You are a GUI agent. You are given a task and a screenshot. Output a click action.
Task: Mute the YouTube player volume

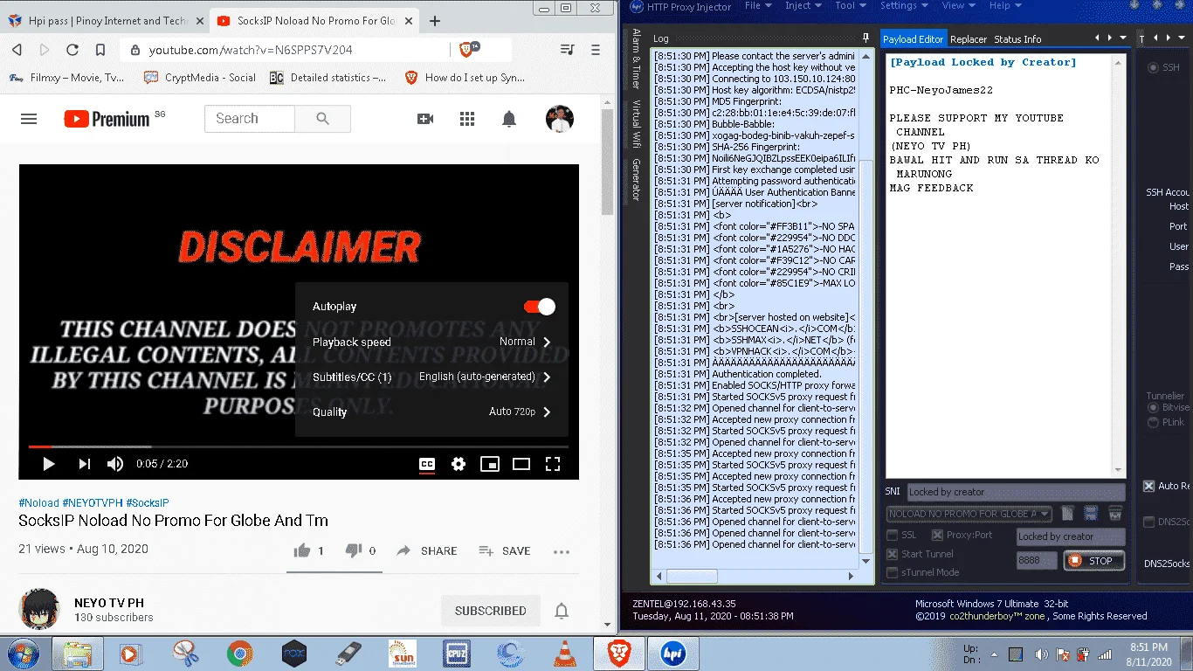pyautogui.click(x=115, y=464)
